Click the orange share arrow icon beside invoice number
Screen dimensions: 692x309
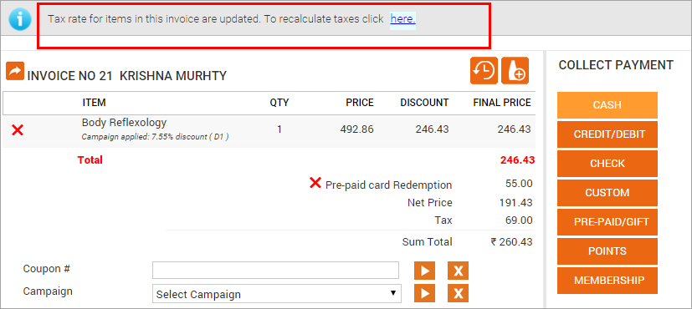[x=15, y=71]
